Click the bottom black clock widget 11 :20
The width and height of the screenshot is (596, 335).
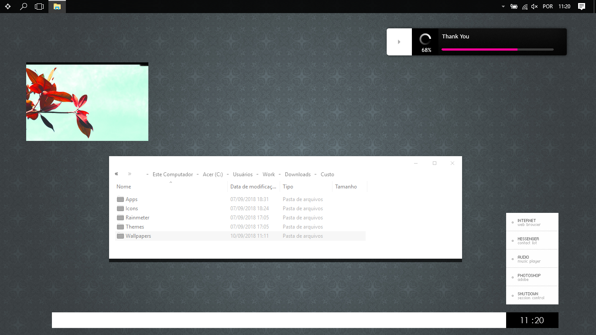[532, 320]
